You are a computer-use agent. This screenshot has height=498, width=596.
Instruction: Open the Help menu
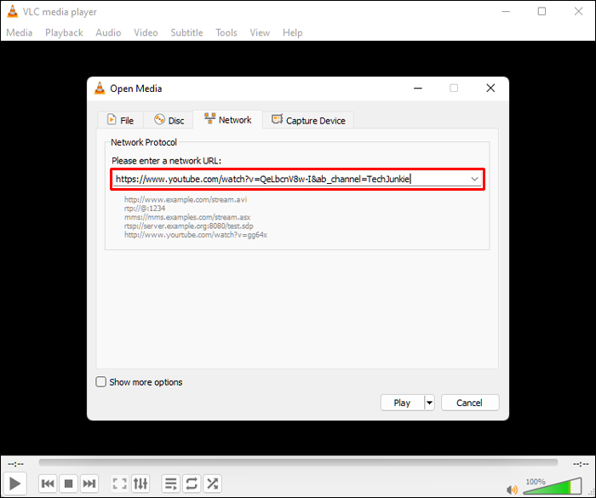(x=293, y=32)
